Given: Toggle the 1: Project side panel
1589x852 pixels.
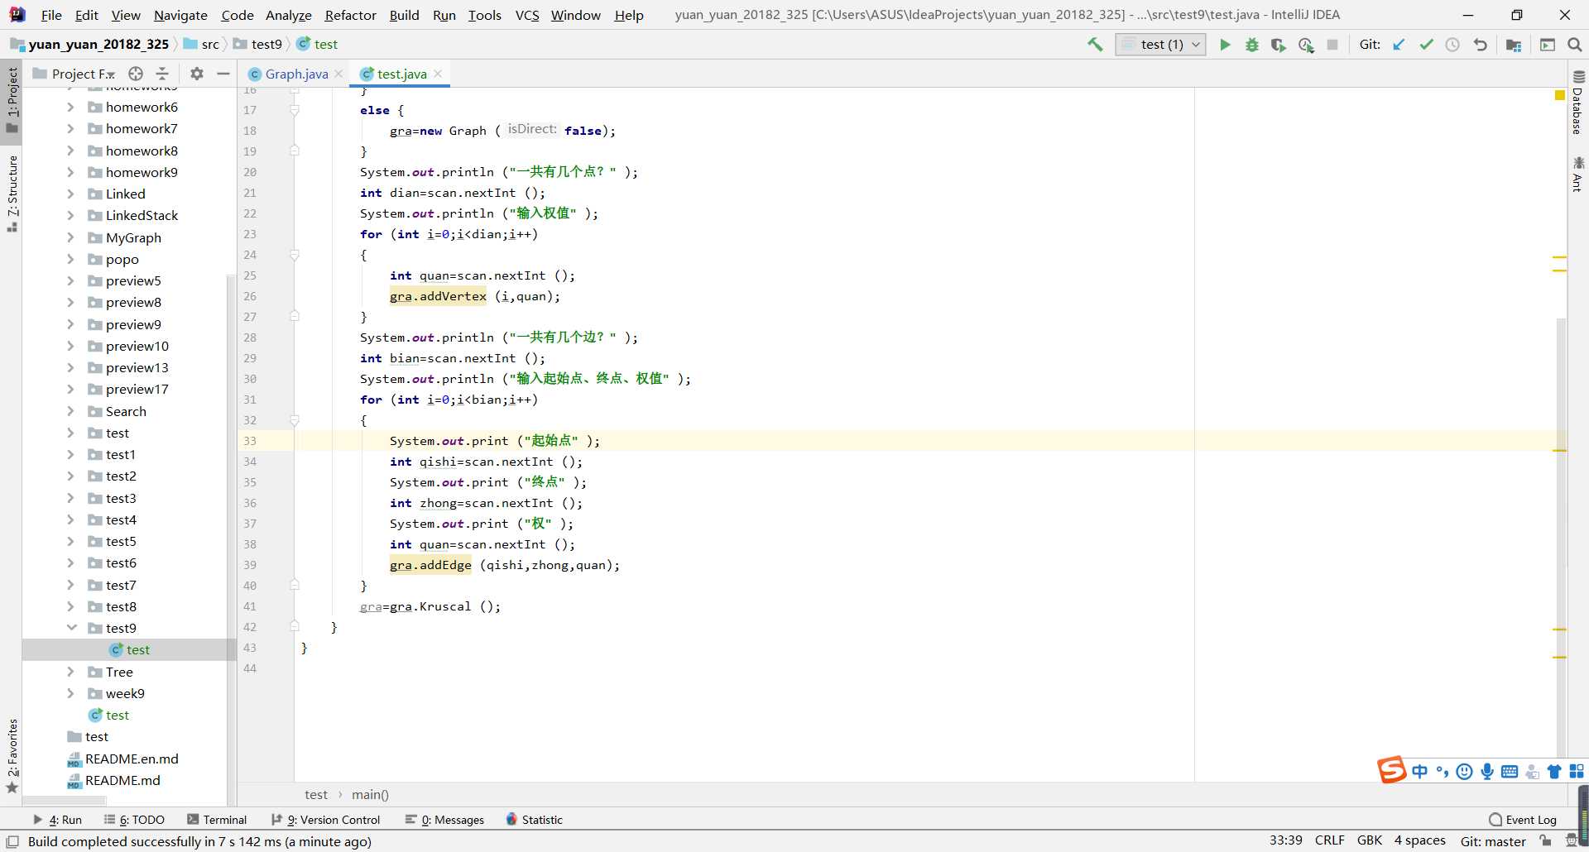Looking at the screenshot, I should 12,100.
